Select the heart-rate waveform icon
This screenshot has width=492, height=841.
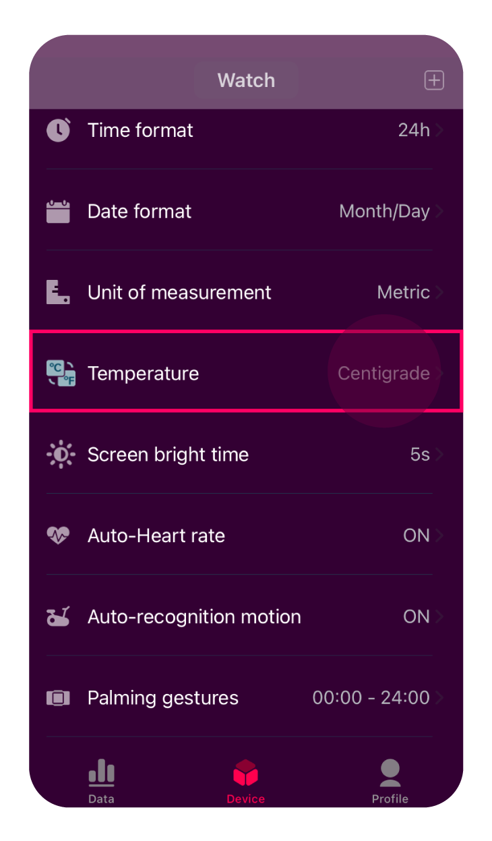pyautogui.click(x=58, y=535)
